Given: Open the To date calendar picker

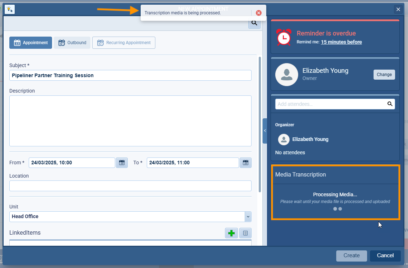Looking at the screenshot, I should 245,163.
